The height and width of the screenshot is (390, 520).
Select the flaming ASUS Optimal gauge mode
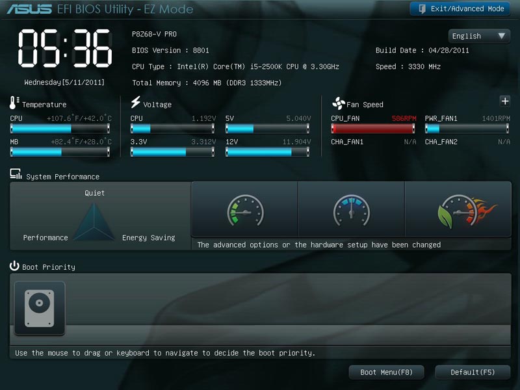(458, 209)
